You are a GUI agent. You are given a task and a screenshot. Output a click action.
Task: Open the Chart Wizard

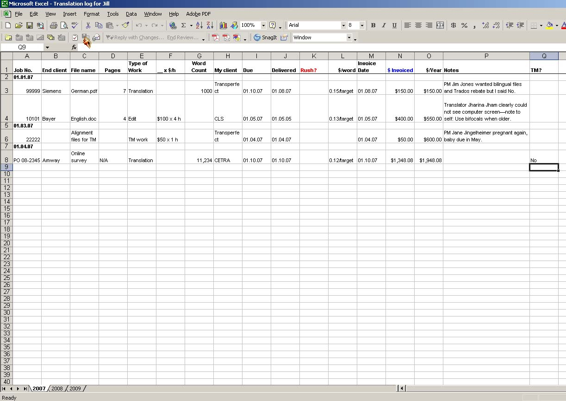pyautogui.click(x=224, y=25)
